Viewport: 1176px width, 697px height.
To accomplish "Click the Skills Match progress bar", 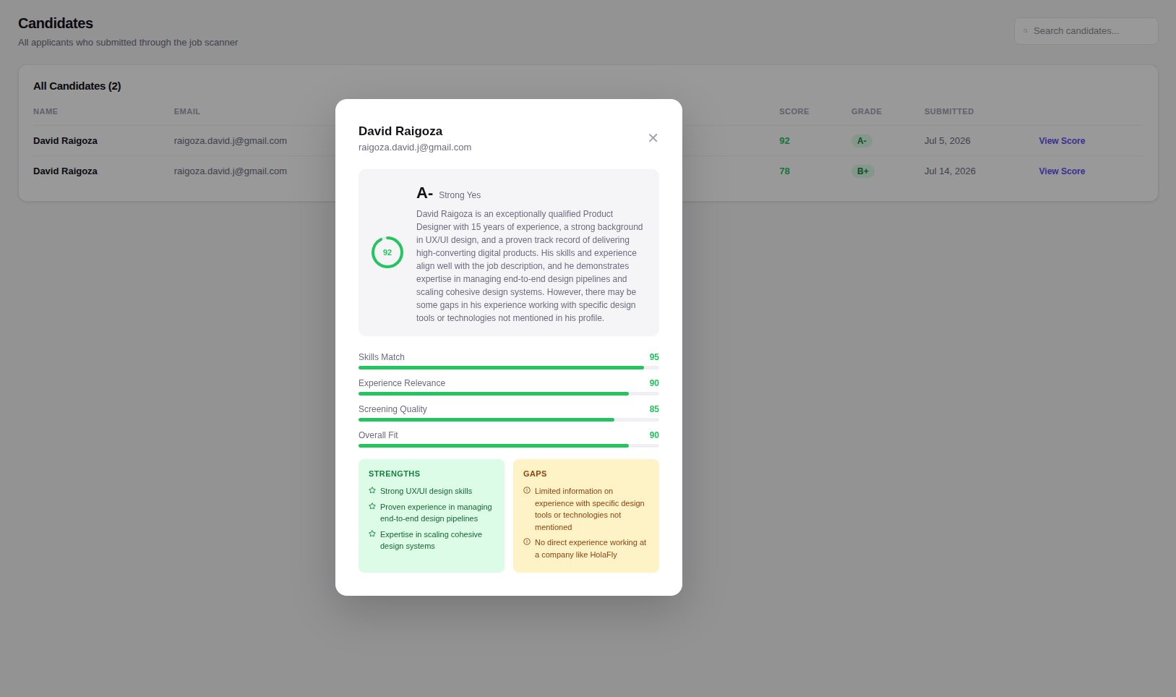I will [509, 367].
